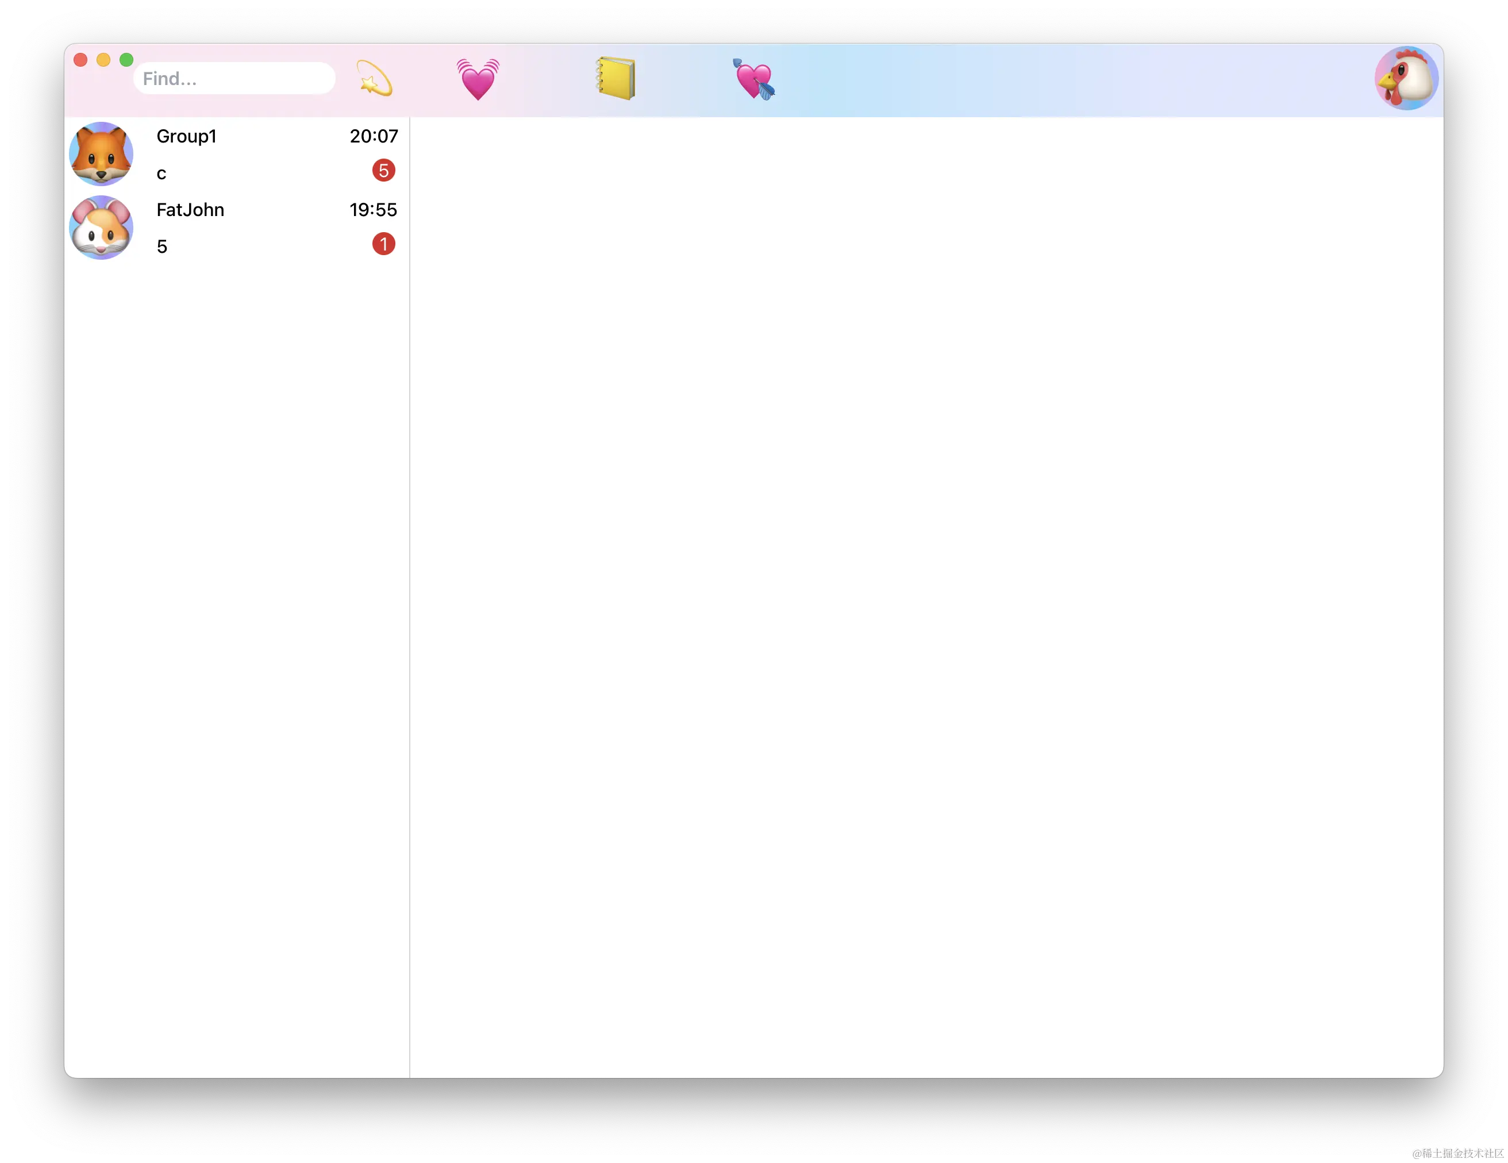
Task: Click the red unread badge showing 5
Action: (x=383, y=171)
